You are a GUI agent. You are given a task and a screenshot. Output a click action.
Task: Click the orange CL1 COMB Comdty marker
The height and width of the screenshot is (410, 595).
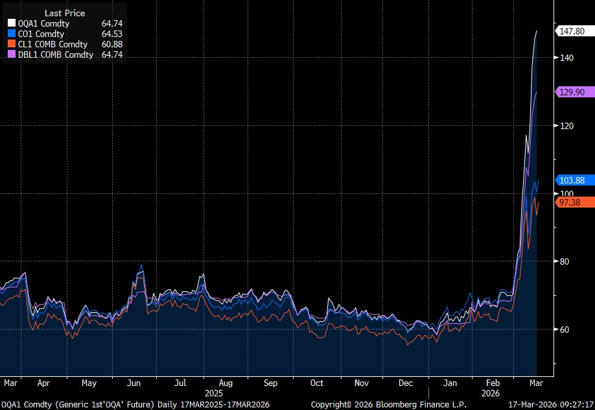tap(11, 44)
